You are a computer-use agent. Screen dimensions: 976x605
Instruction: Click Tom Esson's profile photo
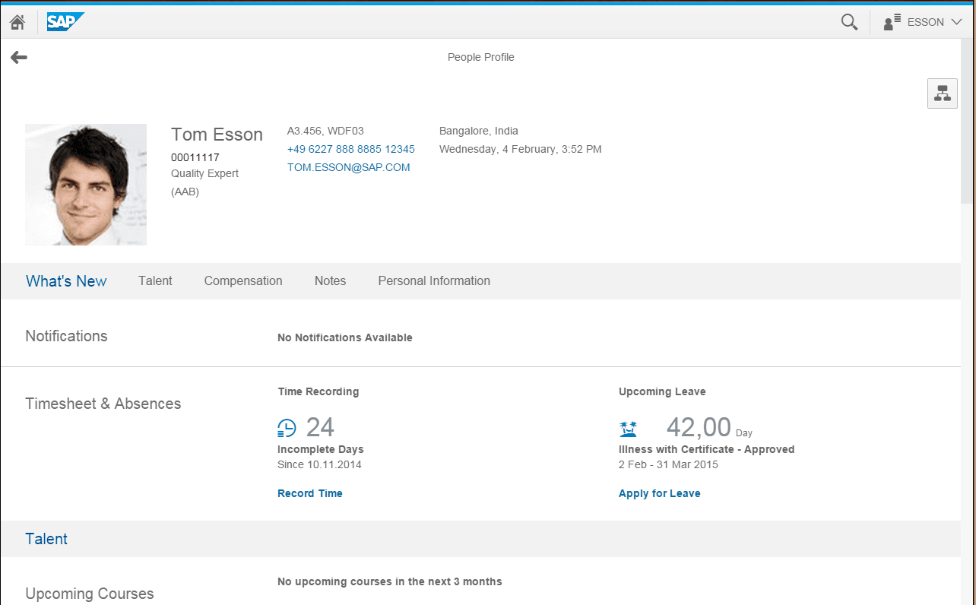(86, 185)
